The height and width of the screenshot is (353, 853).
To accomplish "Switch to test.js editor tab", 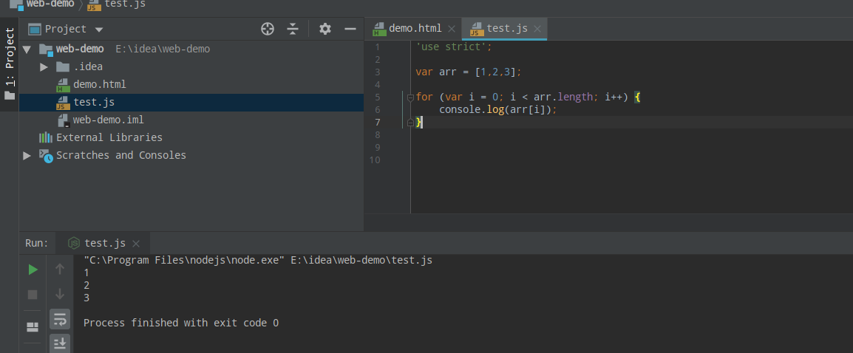I will pyautogui.click(x=506, y=28).
